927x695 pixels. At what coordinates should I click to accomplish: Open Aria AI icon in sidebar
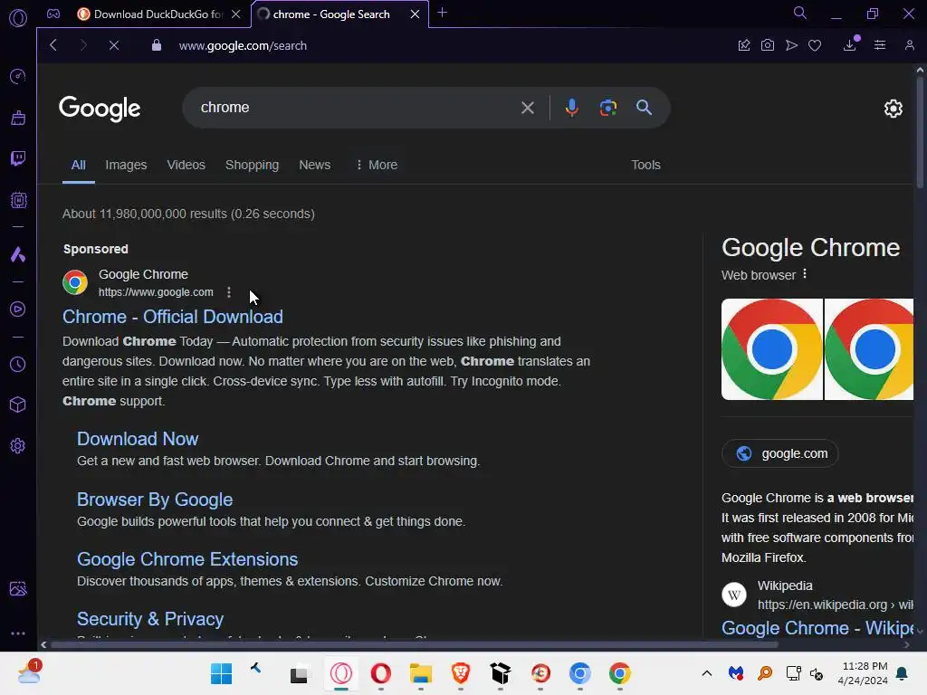pos(18,254)
